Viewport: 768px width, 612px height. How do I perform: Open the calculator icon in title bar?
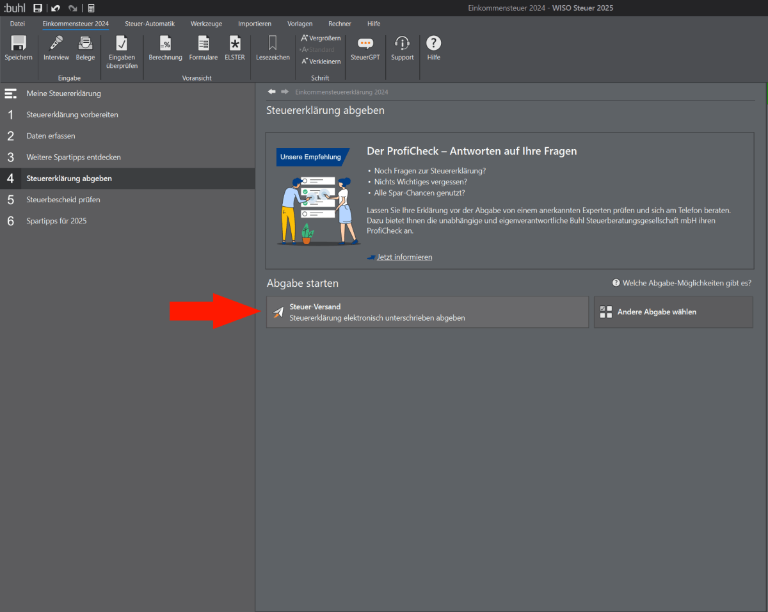click(92, 8)
